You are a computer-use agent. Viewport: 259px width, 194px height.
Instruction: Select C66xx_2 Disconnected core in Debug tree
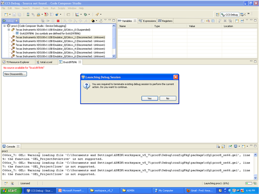tap(60, 41)
